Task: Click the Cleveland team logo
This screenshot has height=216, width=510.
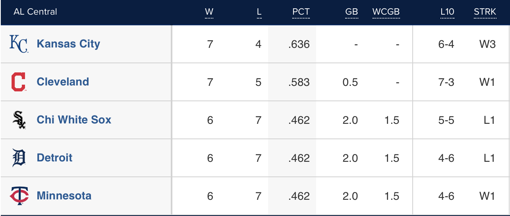Action: click(x=19, y=82)
